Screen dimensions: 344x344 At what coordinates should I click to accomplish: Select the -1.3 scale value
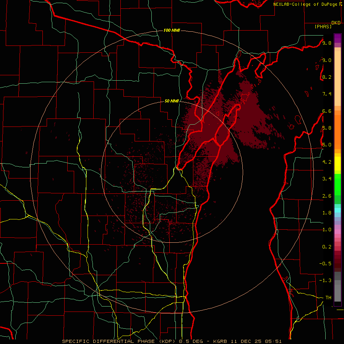[325, 281]
